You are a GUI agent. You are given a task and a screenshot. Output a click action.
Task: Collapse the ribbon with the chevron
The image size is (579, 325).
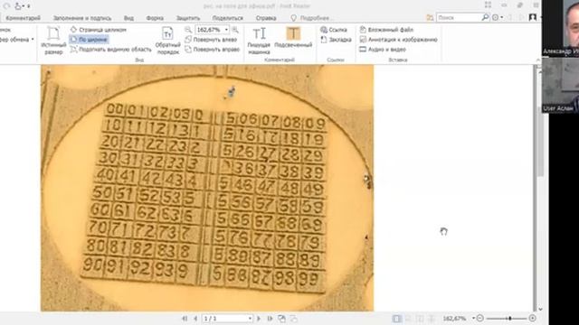[537, 60]
